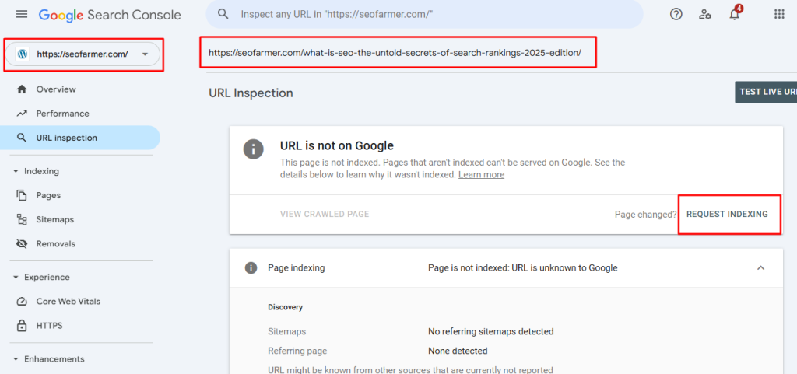The image size is (797, 374).
Task: Collapse the Enhancements section arrow
Action: pos(16,359)
